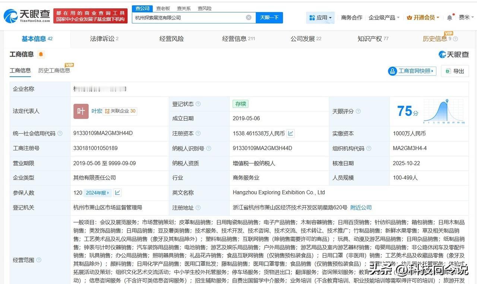Select the 查公司 search tab
This screenshot has height=284, width=477.
click(142, 8)
